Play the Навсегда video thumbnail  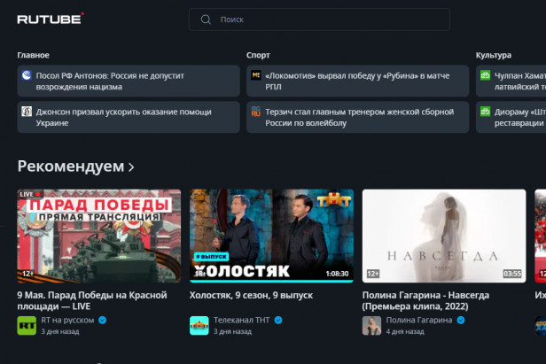444,235
